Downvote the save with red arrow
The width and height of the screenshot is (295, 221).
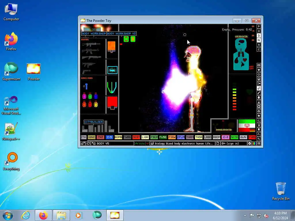tap(147, 143)
